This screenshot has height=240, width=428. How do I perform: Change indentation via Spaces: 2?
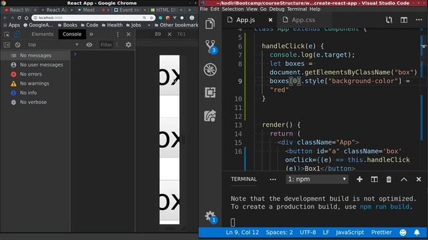[x=280, y=233]
